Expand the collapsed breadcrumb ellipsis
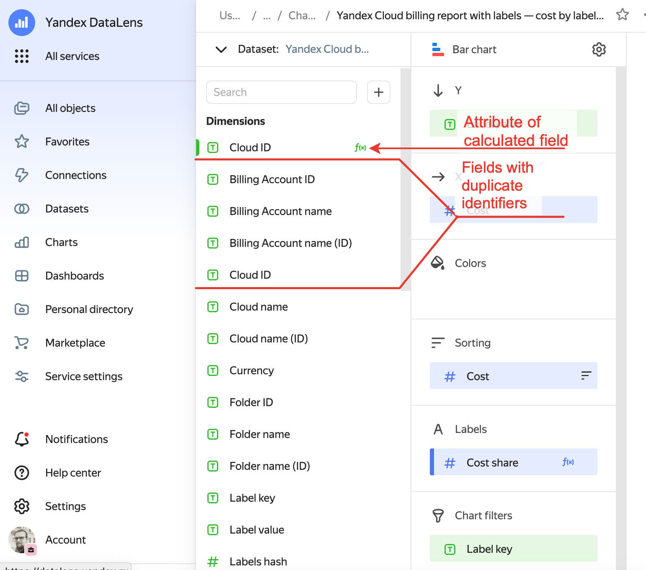This screenshot has height=570, width=646. (x=267, y=16)
